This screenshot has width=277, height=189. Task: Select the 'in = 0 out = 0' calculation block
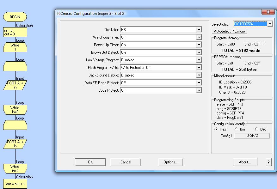pos(15,32)
